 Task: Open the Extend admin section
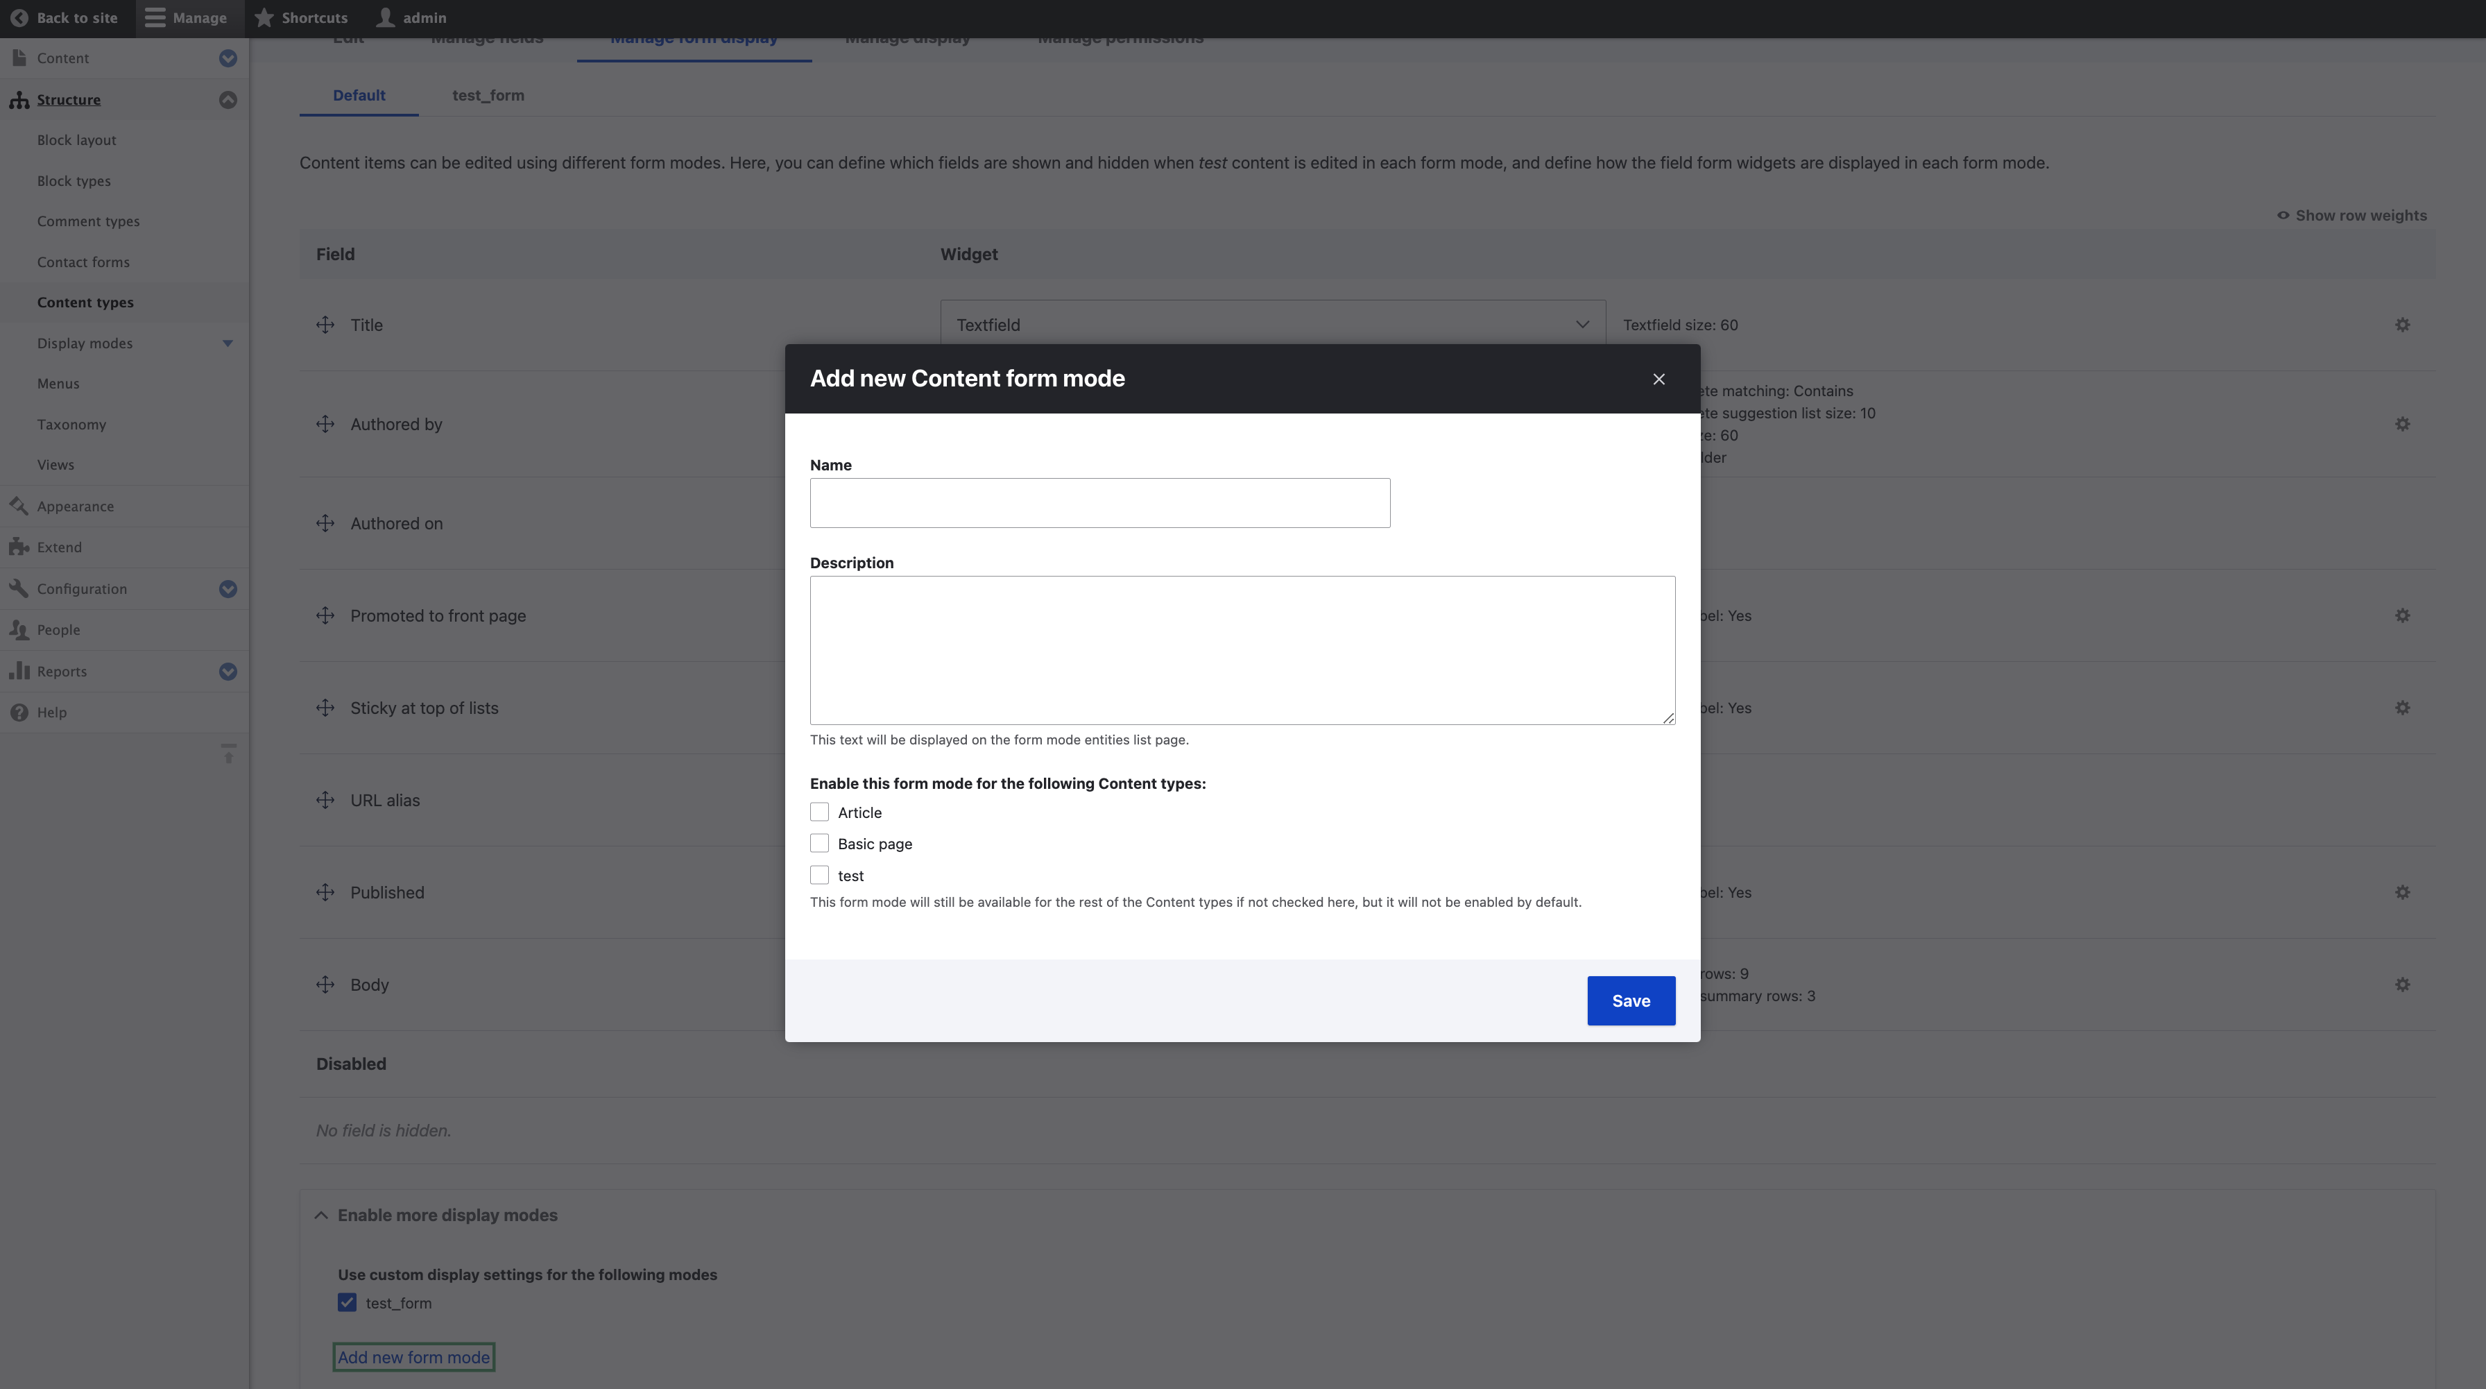pos(19,546)
